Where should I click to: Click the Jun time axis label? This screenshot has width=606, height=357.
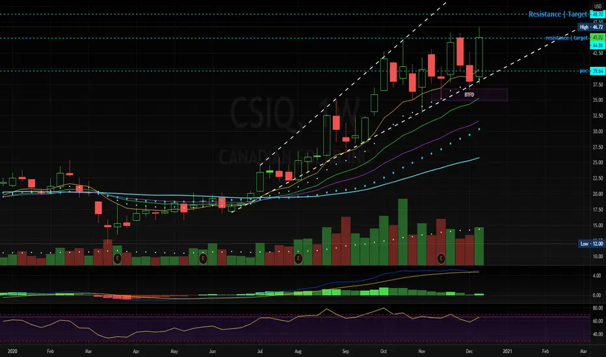coord(212,351)
